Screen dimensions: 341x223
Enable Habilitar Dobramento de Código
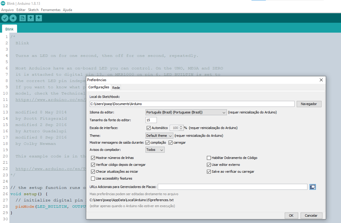[209, 158]
